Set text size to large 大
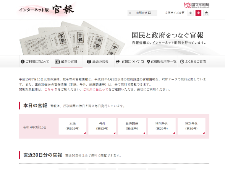 (x=206, y=13)
